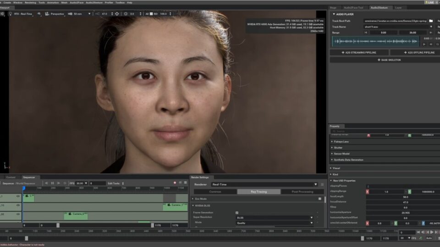Open the RTX Real-Time renderer lightbulb menu
The image size is (440, 247).
tap(11, 14)
